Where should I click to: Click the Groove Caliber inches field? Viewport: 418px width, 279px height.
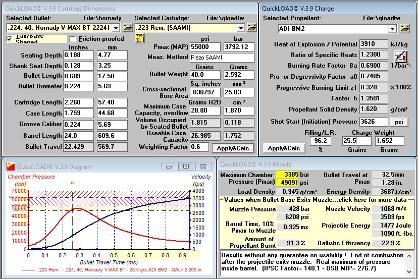pyautogui.click(x=78, y=125)
